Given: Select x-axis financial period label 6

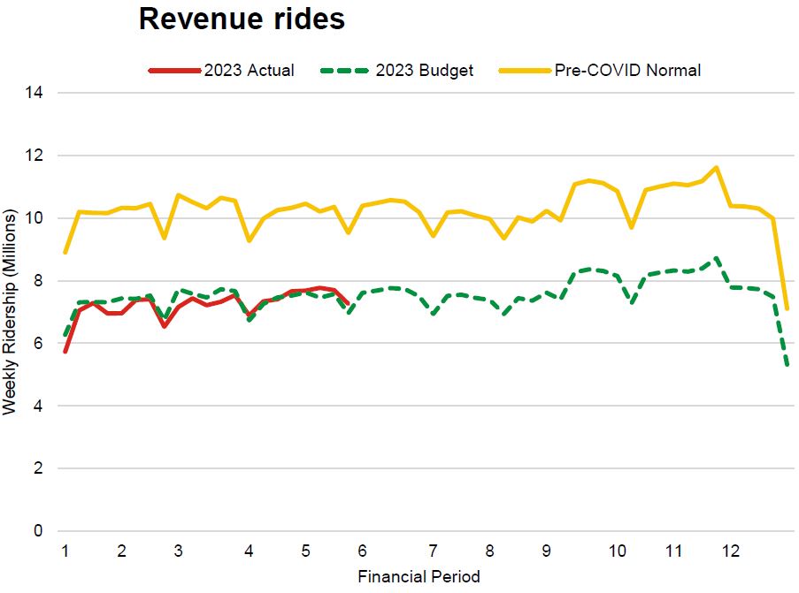Looking at the screenshot, I should [363, 551].
